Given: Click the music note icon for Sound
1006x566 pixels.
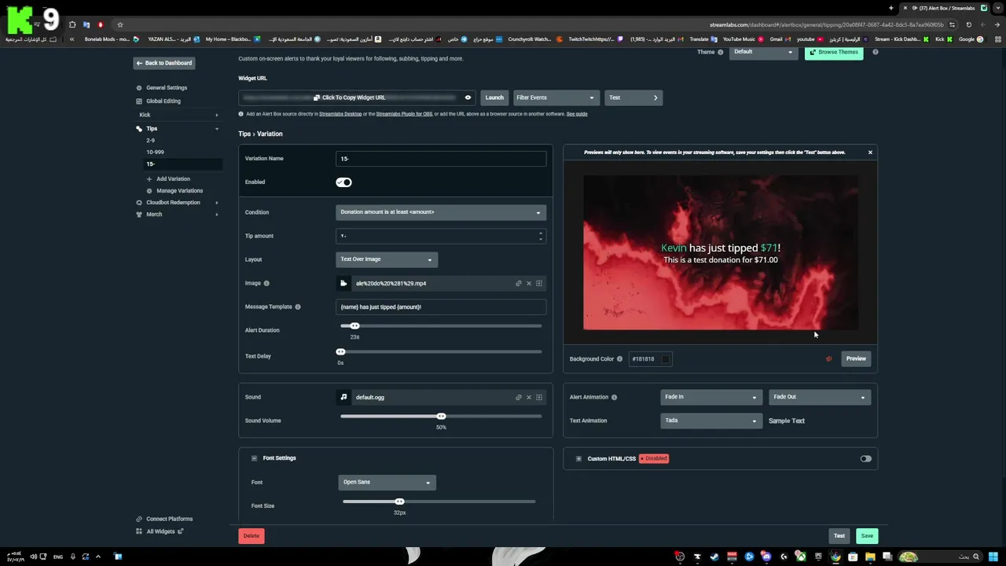Looking at the screenshot, I should pyautogui.click(x=343, y=398).
